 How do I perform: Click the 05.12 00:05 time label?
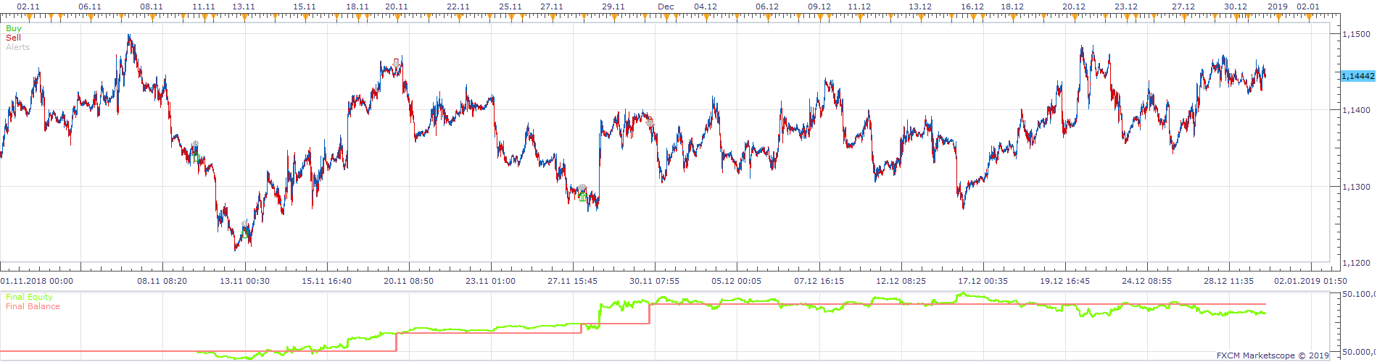[x=737, y=281]
